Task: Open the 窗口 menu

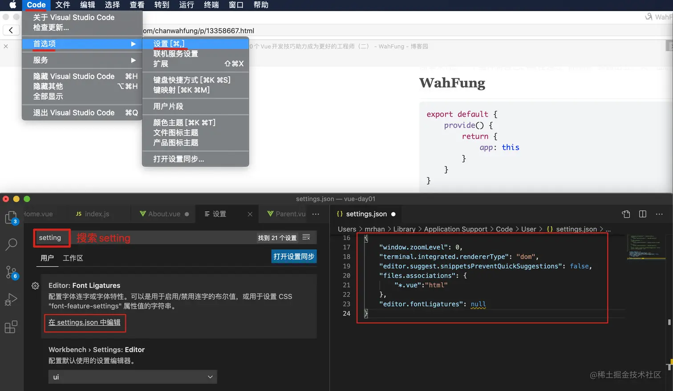Action: (x=236, y=5)
